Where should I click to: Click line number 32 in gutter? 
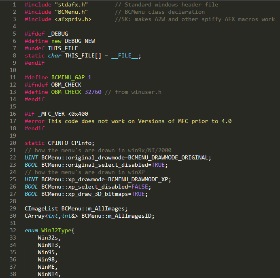(x=13, y=231)
